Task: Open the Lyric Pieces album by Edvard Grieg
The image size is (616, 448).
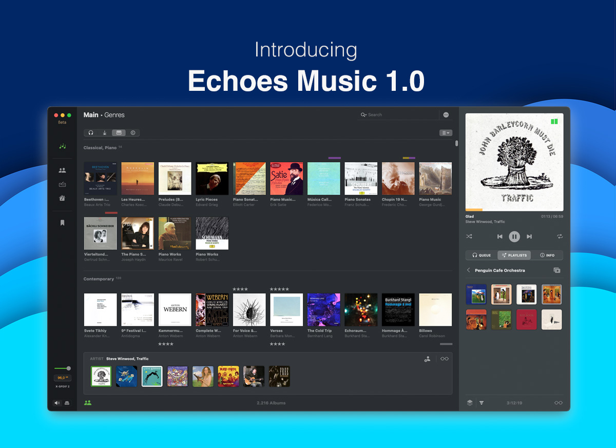Action: tap(212, 179)
